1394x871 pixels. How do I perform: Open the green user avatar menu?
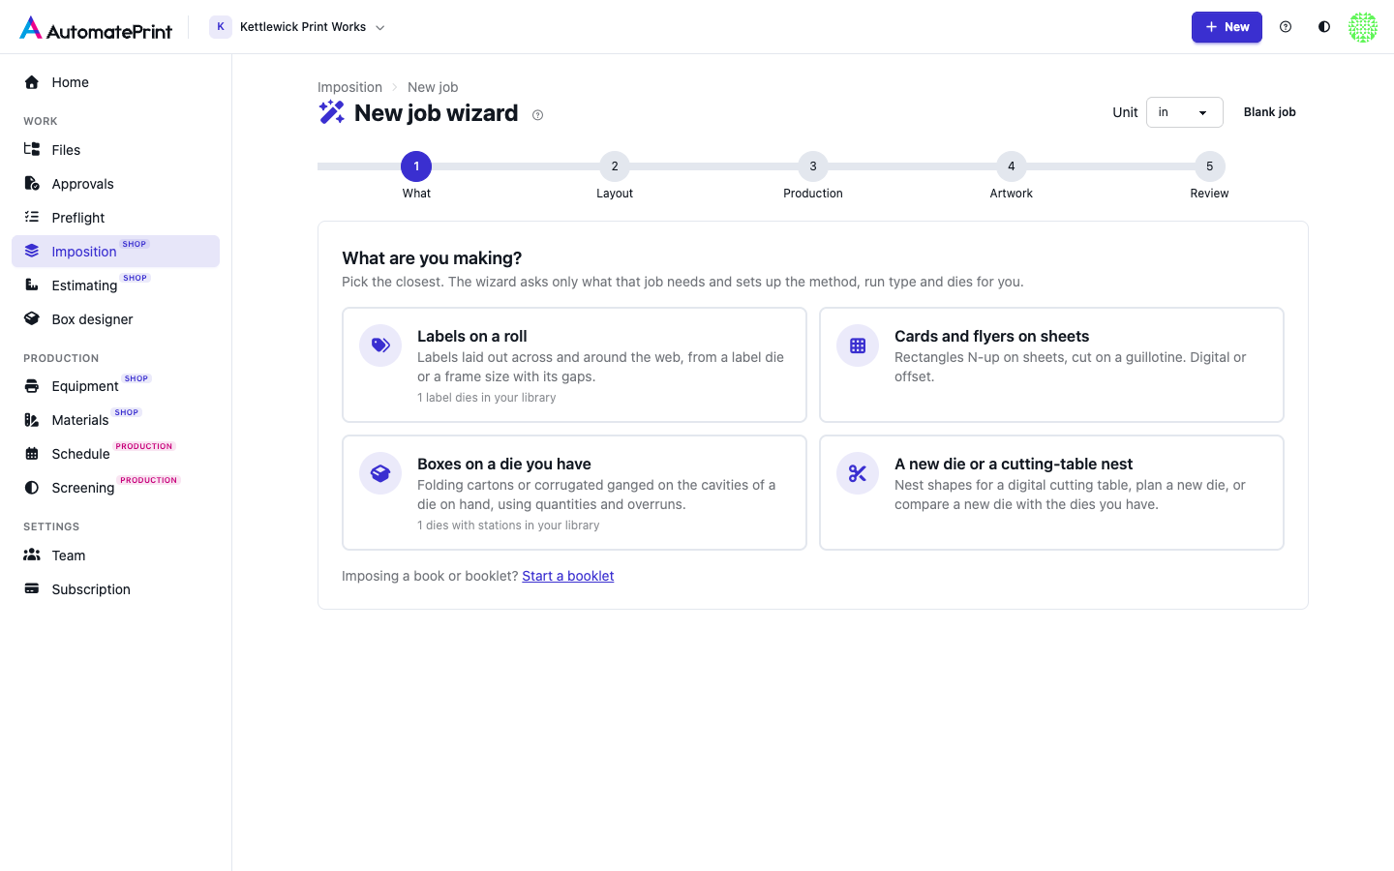(1363, 27)
